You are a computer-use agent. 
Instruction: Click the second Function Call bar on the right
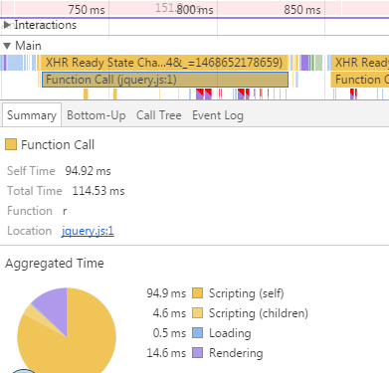(x=360, y=80)
